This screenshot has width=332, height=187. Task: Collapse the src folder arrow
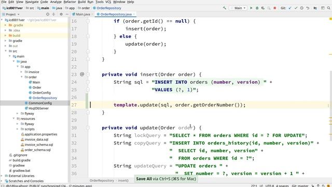[x=6, y=51]
